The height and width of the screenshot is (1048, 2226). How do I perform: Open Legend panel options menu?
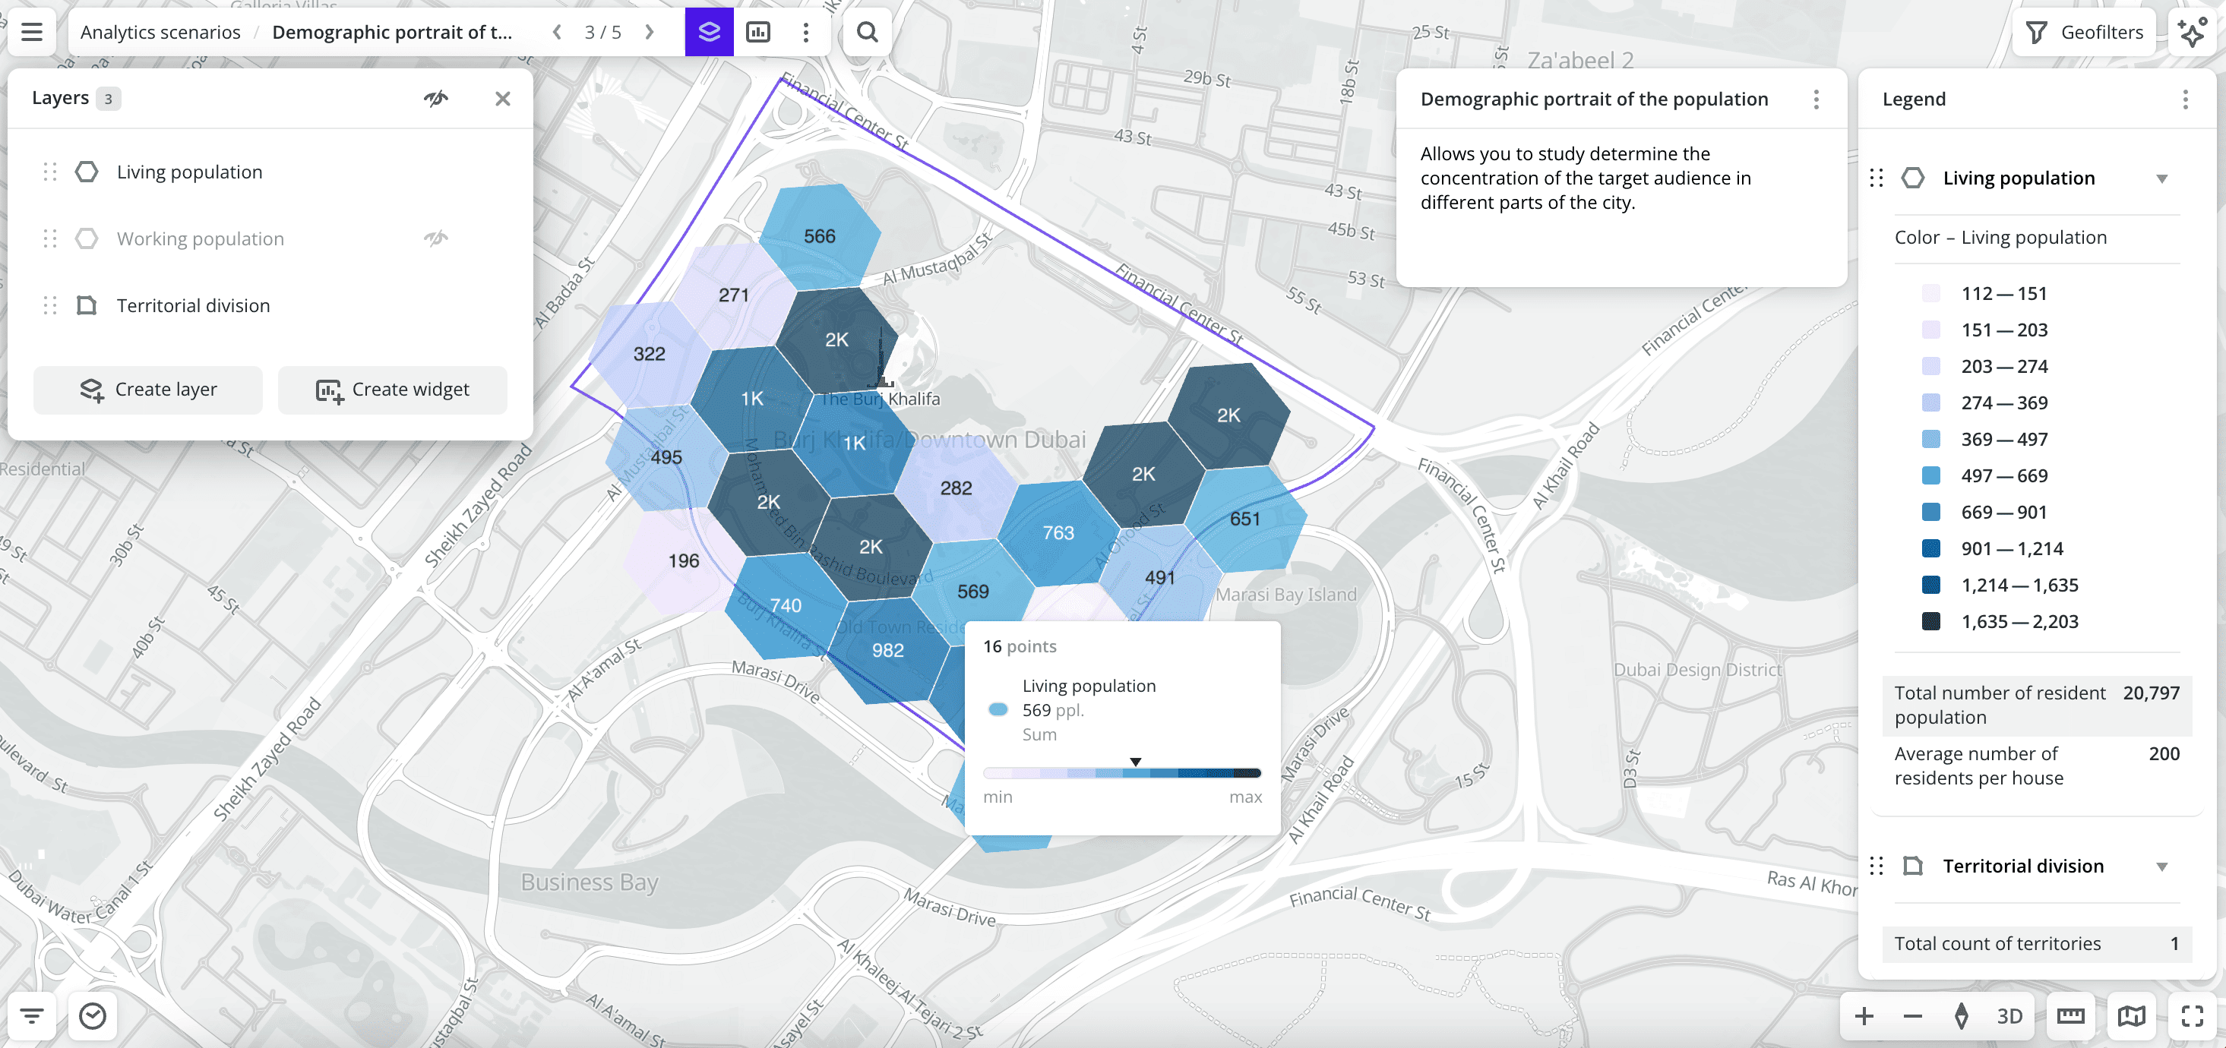(2184, 99)
